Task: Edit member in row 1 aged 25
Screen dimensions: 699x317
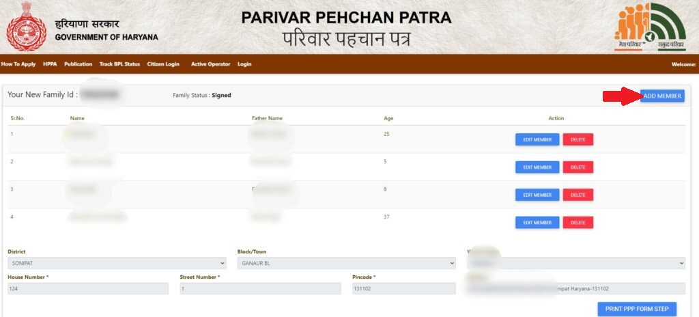Action: point(537,140)
